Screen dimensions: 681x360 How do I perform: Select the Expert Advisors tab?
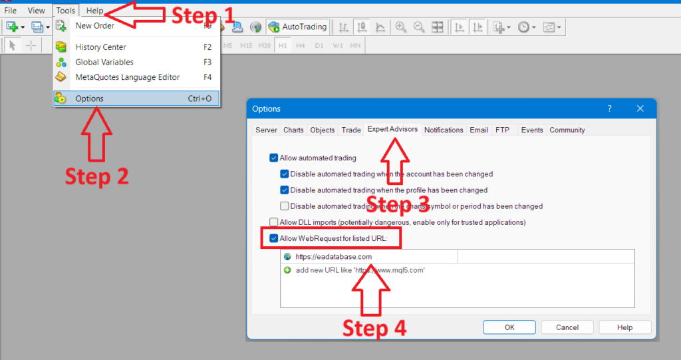(x=392, y=129)
